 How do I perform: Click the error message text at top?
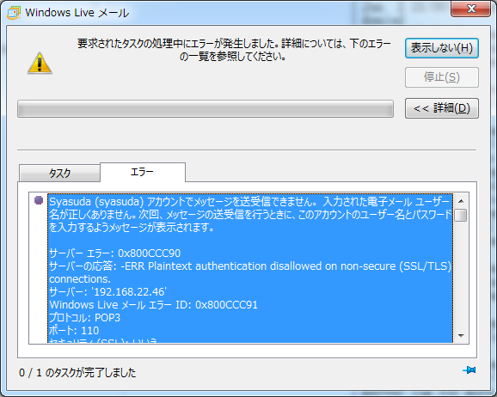[x=234, y=50]
